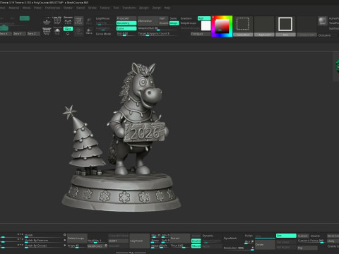Click the FillObject button

coord(201,34)
